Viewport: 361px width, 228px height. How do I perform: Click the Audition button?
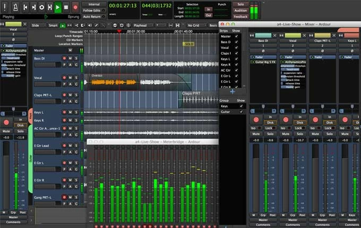point(240,11)
